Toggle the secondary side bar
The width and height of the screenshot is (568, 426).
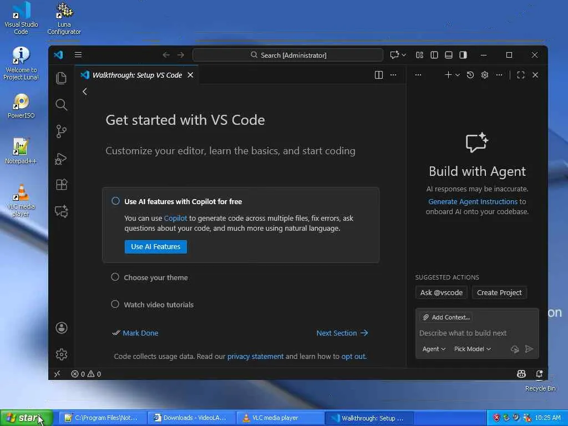[x=463, y=55]
